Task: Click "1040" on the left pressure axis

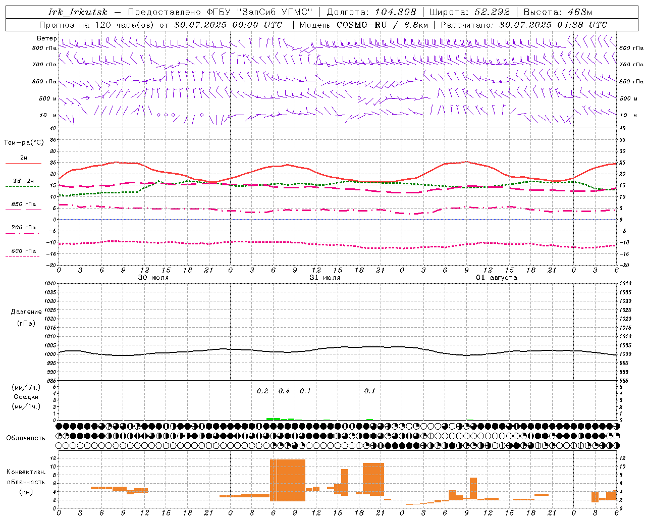Action: (x=50, y=283)
